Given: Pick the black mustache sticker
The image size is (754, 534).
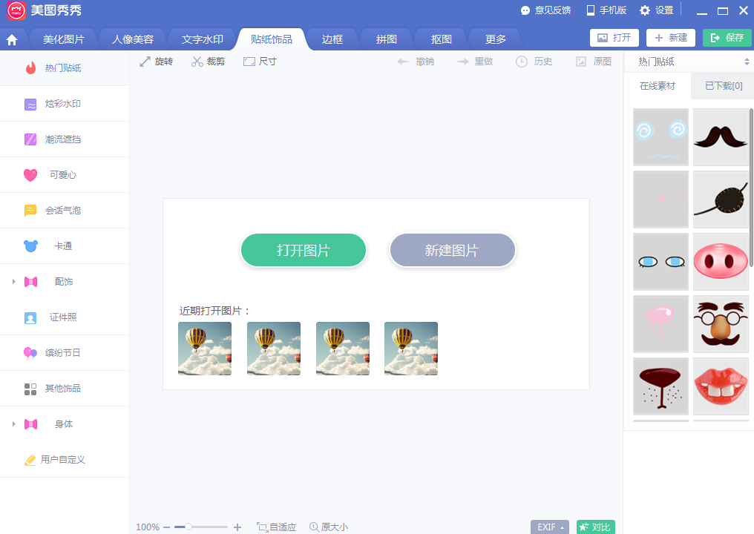Looking at the screenshot, I should (x=721, y=137).
